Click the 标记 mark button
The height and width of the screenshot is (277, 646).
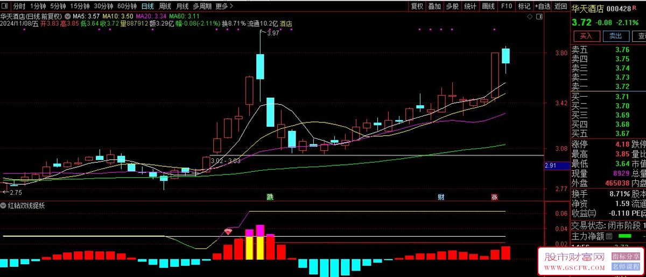(524, 6)
